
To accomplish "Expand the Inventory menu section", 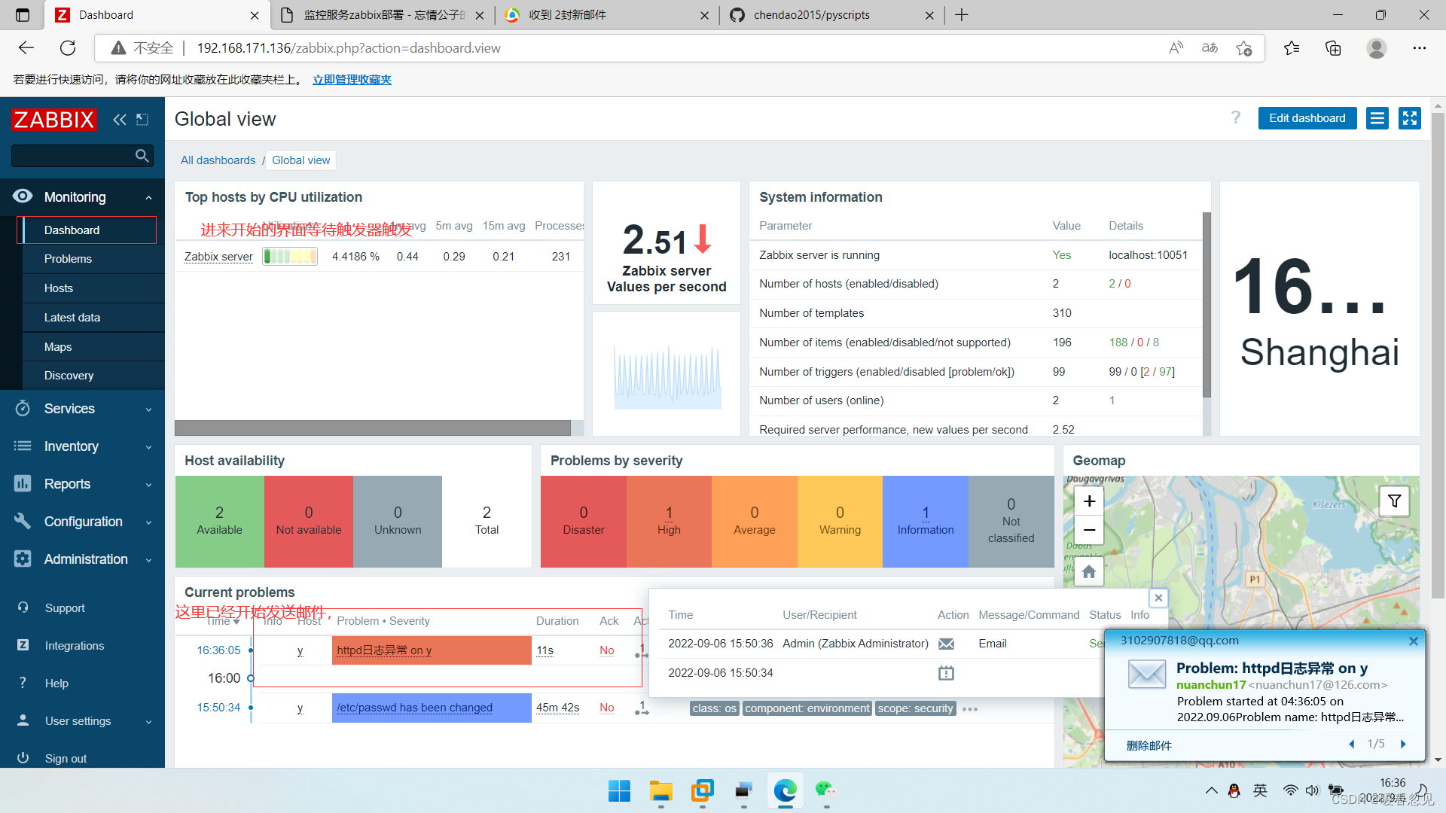I will (x=82, y=446).
